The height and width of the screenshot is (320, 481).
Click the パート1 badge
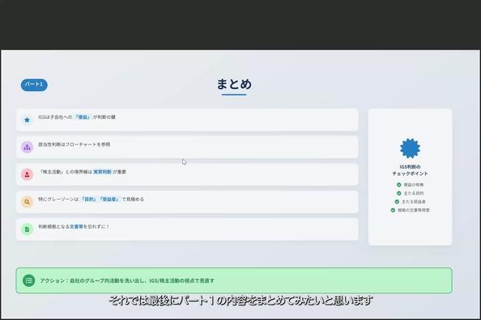coord(34,85)
